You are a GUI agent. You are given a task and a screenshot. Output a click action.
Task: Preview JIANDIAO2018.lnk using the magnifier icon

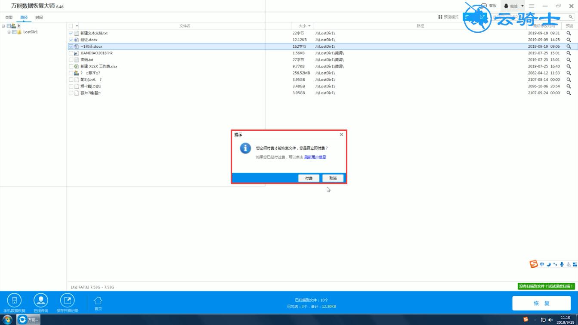point(569,53)
